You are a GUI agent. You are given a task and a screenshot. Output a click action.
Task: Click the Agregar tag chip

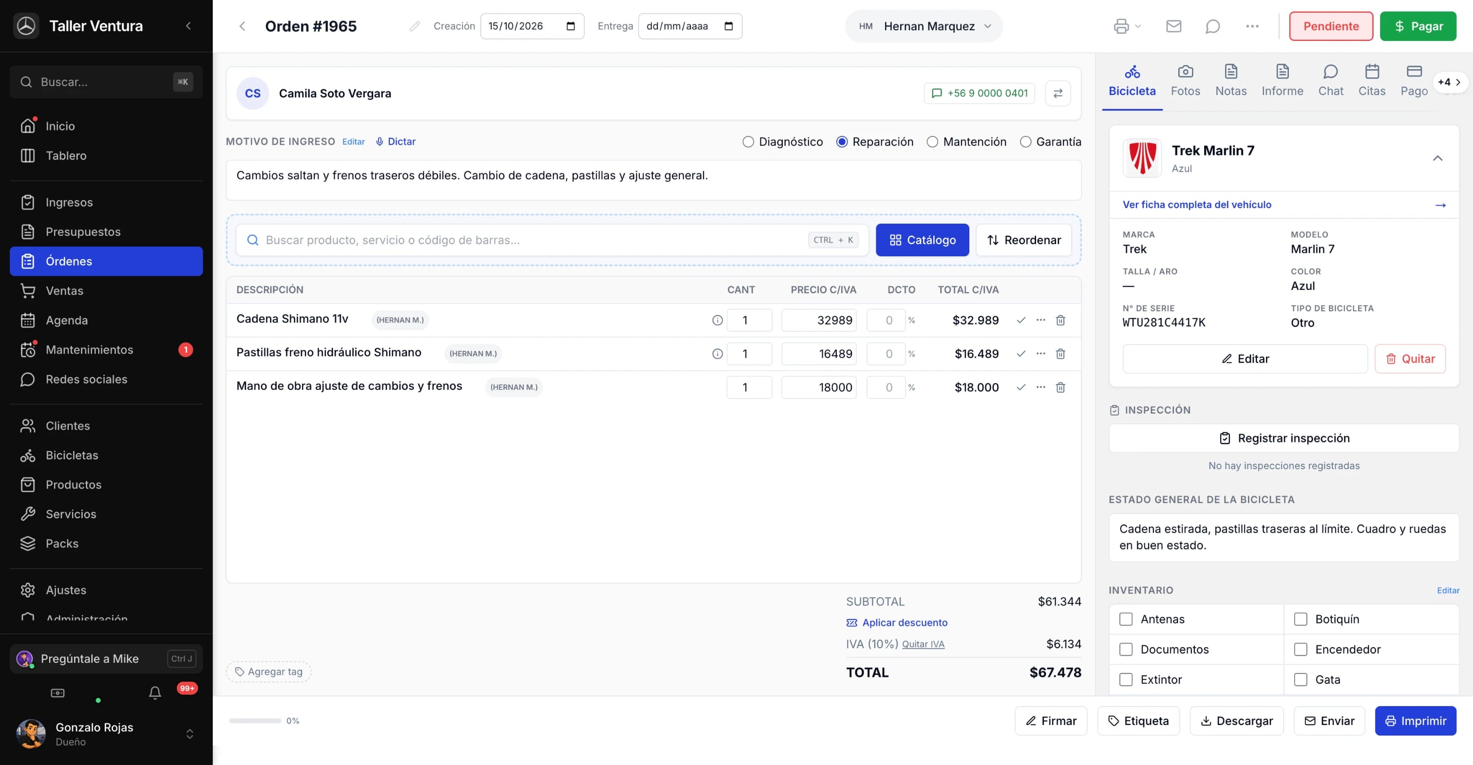point(269,672)
